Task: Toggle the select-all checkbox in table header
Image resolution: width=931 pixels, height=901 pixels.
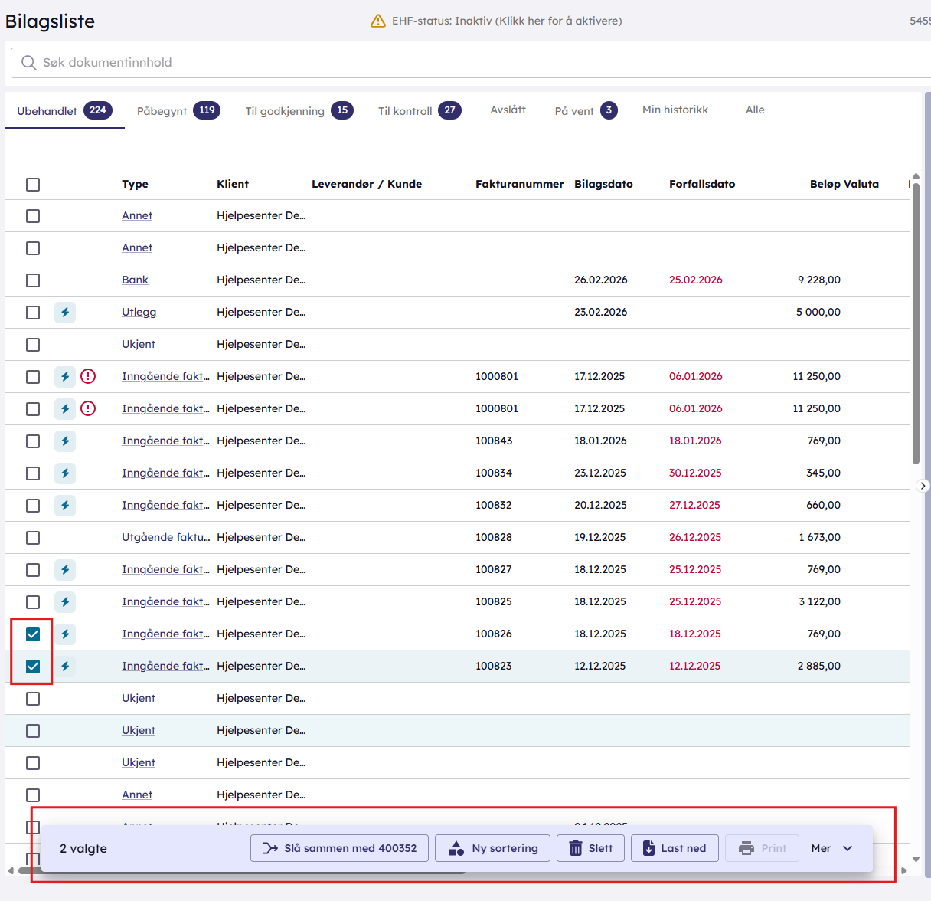Action: click(x=33, y=185)
